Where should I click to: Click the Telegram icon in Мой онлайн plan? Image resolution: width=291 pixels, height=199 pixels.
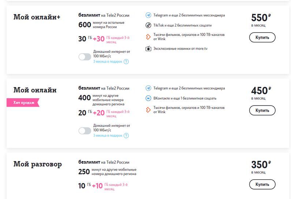pos(148,88)
